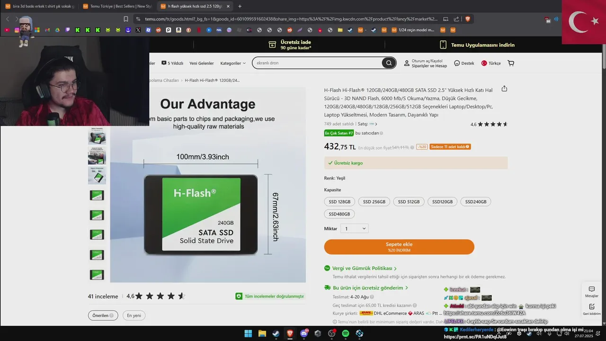
Task: Click the Brave shields icon in address bar
Action: (468, 19)
